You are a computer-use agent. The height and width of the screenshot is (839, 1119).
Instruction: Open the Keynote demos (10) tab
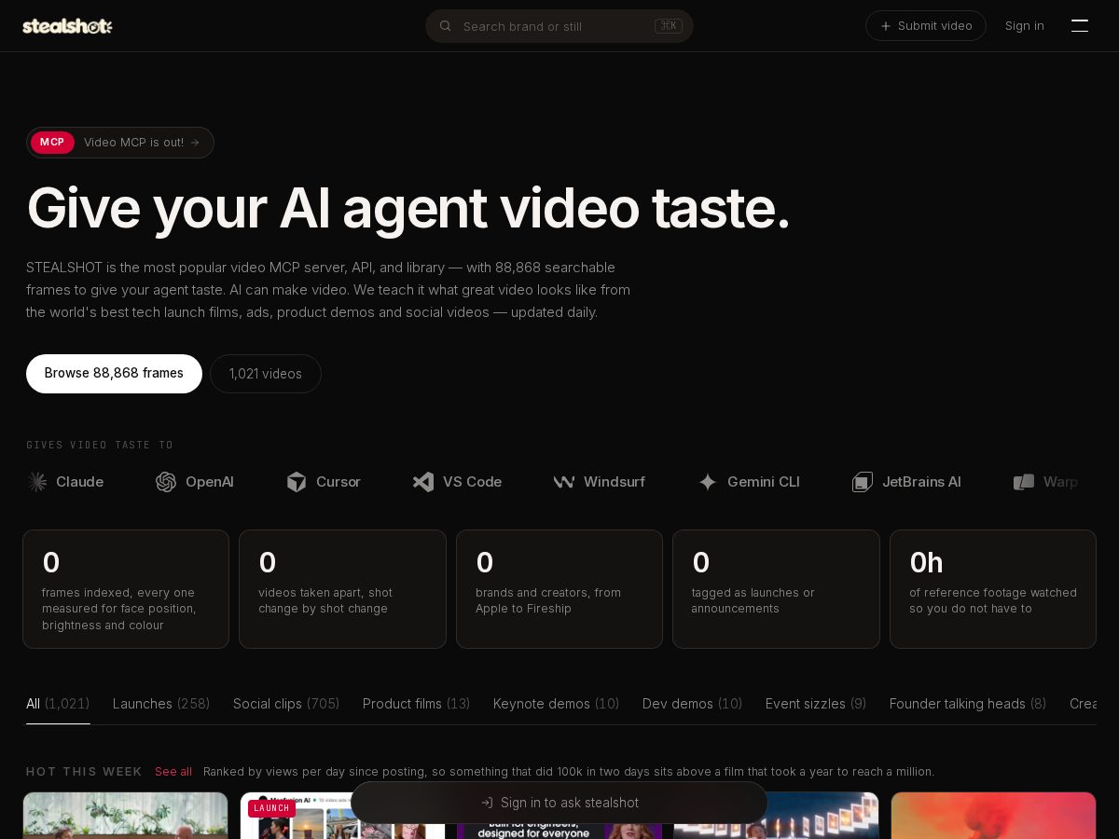pyautogui.click(x=557, y=704)
